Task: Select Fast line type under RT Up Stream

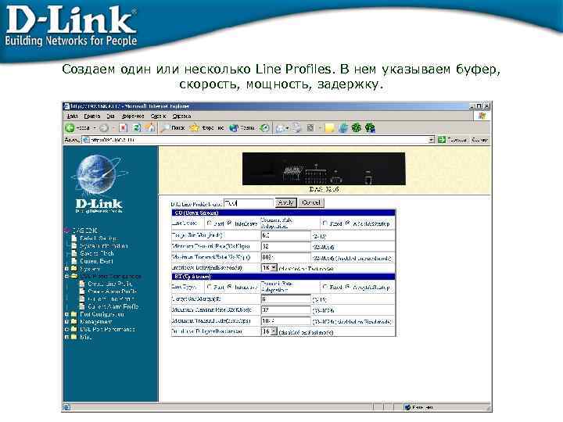Action: pos(210,287)
